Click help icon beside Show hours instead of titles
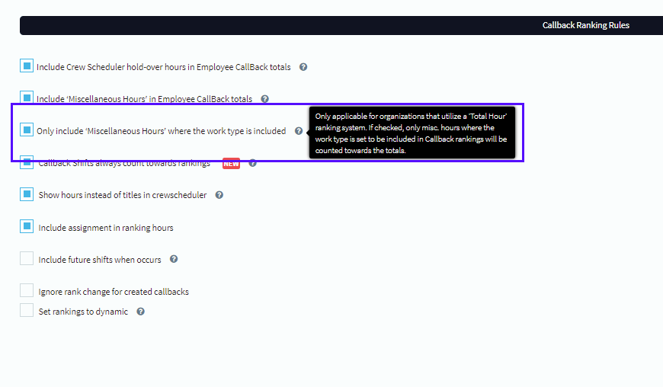Image resolution: width=663 pixels, height=387 pixels. coord(219,195)
